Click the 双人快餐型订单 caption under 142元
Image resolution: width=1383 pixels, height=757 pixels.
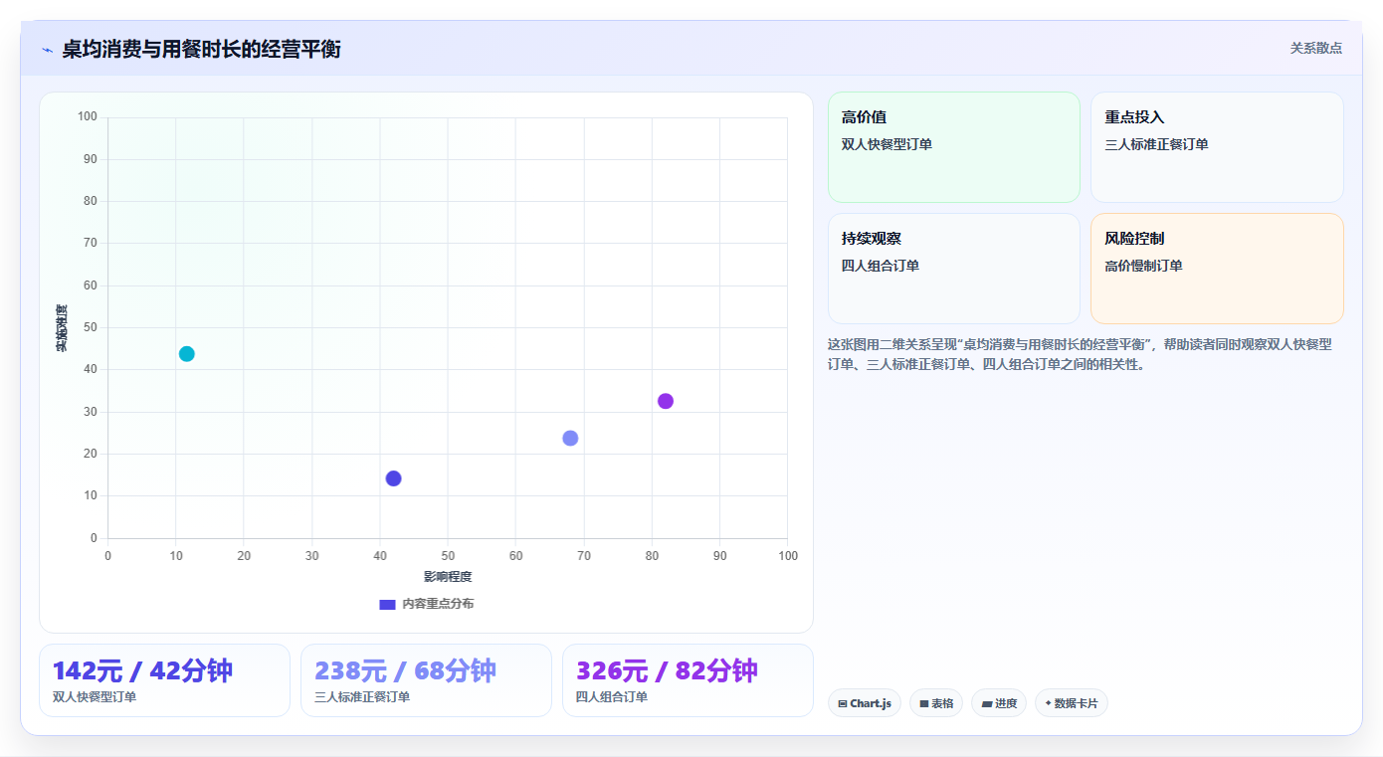[x=95, y=697]
